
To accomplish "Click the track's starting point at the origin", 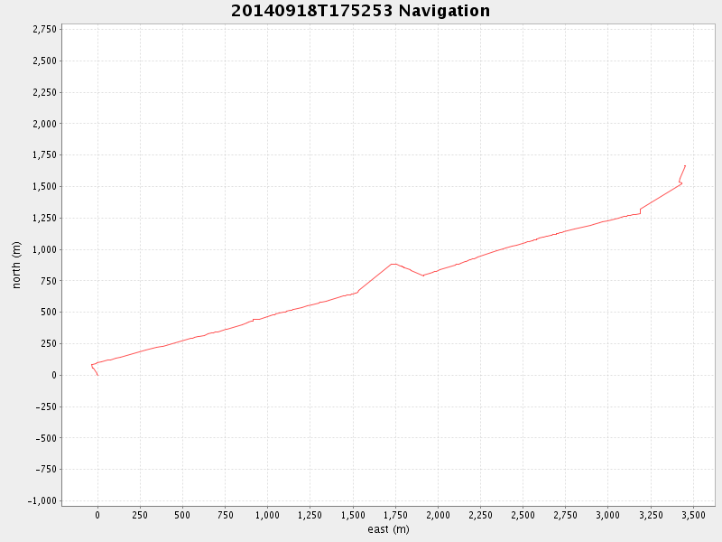I will (97, 374).
